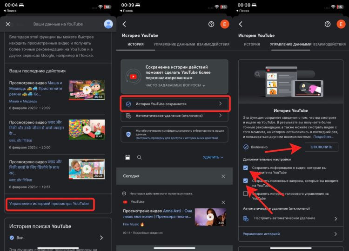
Task: Open 'Автоматическое удаление (отключено)' chevron in middle screen
Action: (x=221, y=116)
